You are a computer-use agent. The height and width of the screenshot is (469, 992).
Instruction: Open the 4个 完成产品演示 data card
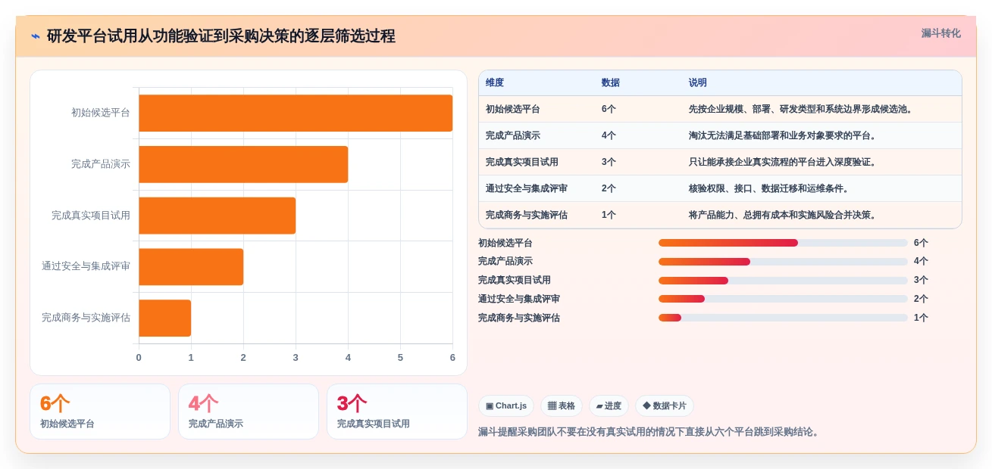249,412
